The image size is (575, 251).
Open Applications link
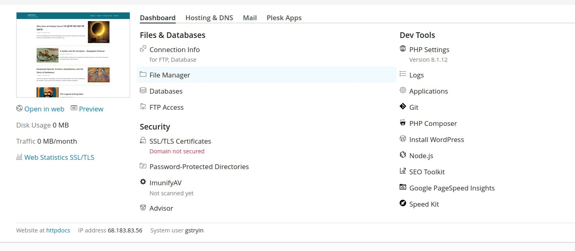coord(429,91)
